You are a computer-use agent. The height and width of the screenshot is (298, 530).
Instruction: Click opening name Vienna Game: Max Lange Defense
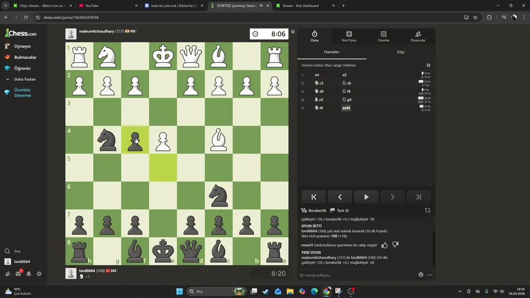tap(328, 65)
